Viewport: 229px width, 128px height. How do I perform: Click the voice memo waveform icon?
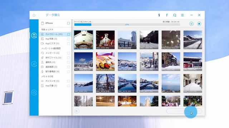coord(42,81)
